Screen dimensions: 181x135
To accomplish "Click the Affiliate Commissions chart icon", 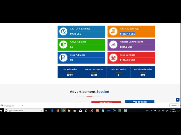I will [113, 44].
